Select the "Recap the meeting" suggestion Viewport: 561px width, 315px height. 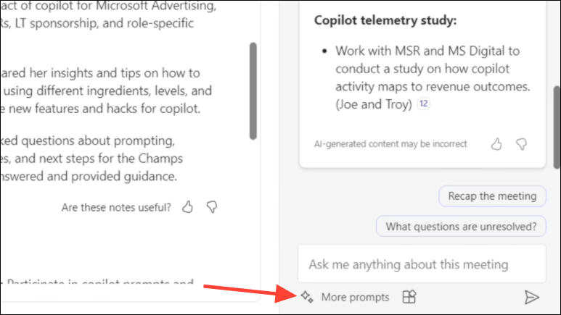click(492, 196)
